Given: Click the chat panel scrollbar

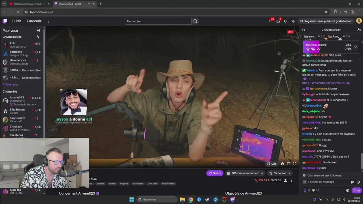Looking at the screenshot, I should tap(362, 161).
